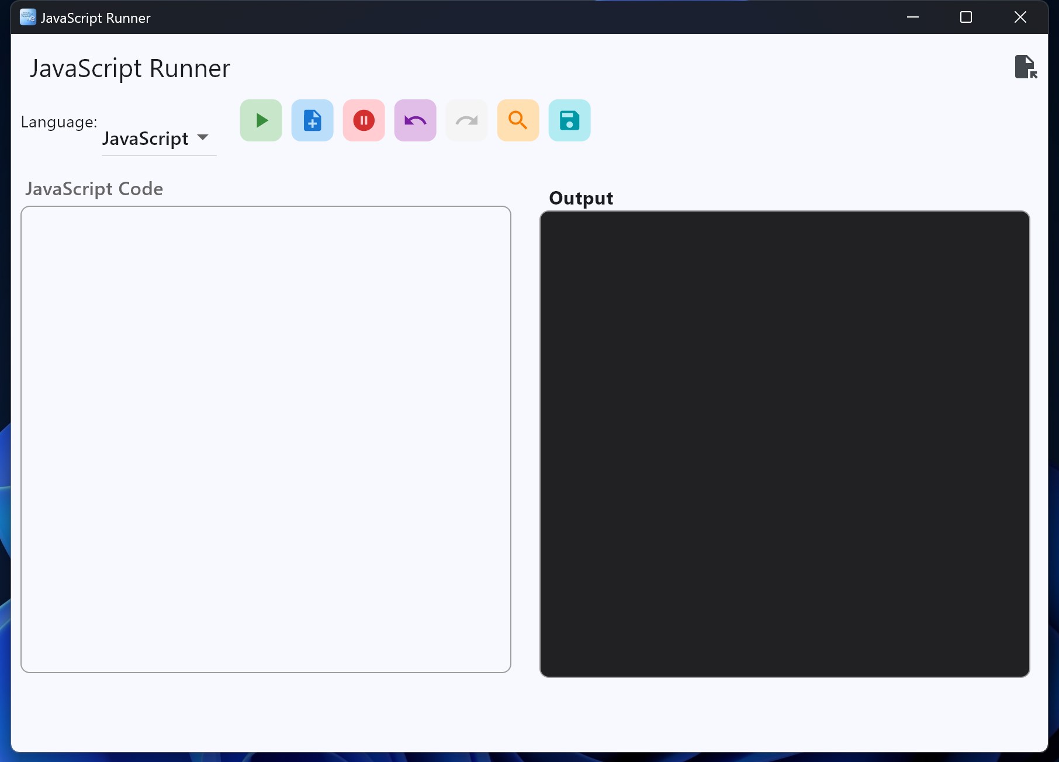This screenshot has width=1059, height=762.
Task: Open the code search tool
Action: pos(518,120)
